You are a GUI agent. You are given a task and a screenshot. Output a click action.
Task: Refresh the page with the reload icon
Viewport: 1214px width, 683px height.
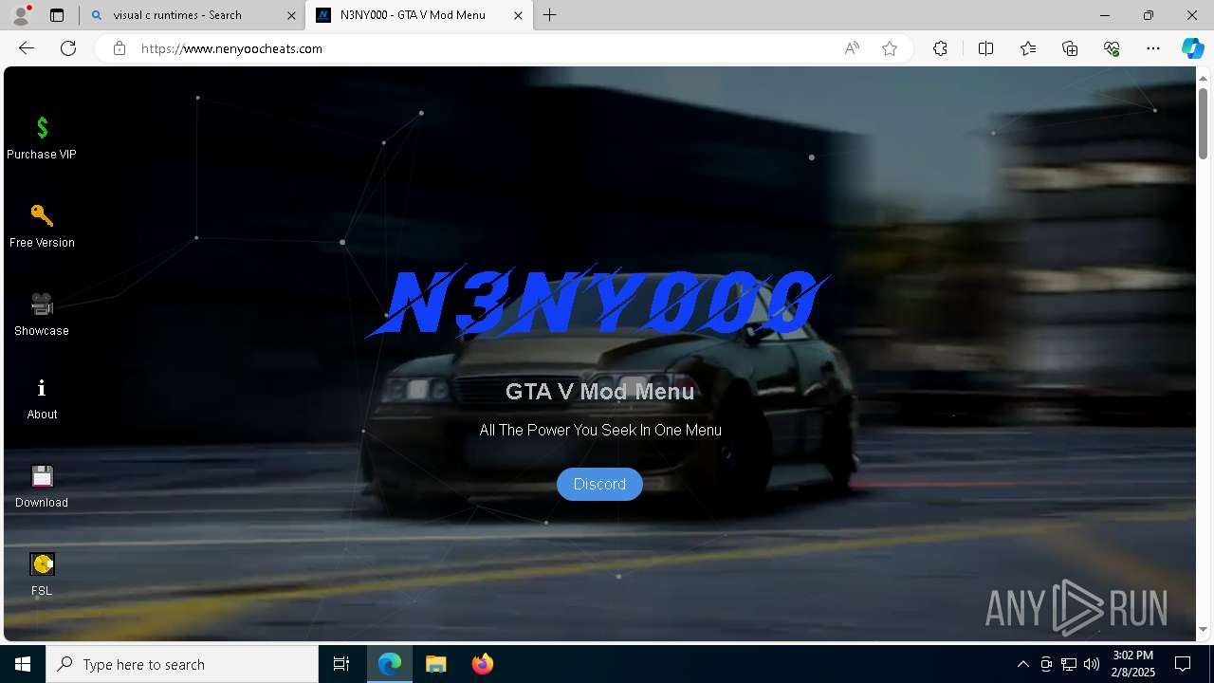coord(68,48)
